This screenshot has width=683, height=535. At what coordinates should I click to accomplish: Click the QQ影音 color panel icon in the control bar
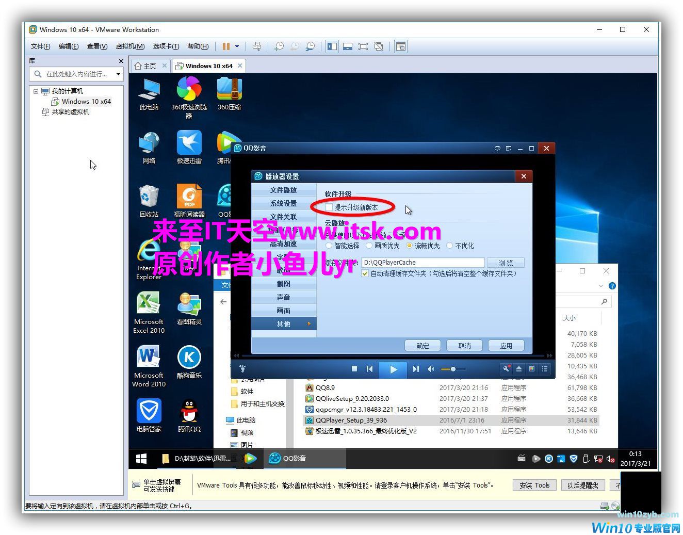pos(532,369)
